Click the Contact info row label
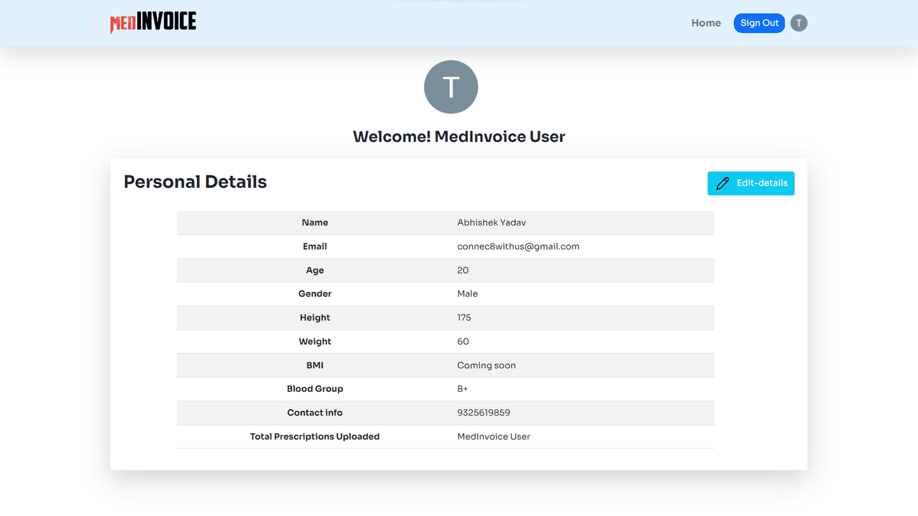Image resolution: width=918 pixels, height=516 pixels. [x=315, y=413]
